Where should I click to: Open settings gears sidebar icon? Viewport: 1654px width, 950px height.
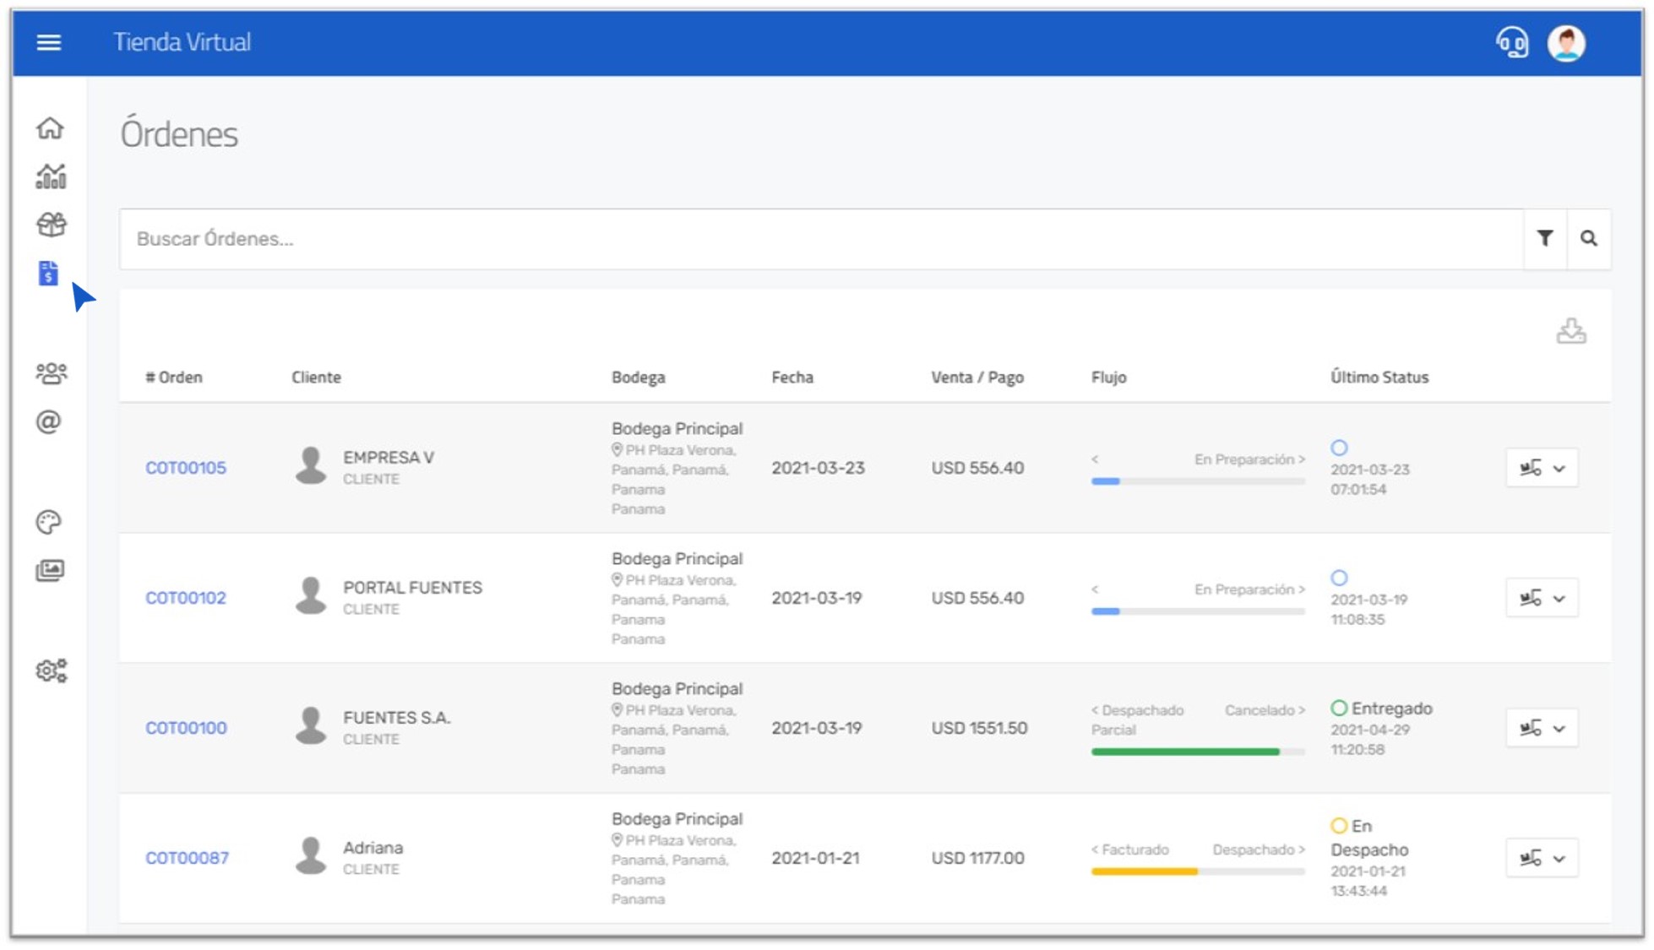(x=51, y=670)
